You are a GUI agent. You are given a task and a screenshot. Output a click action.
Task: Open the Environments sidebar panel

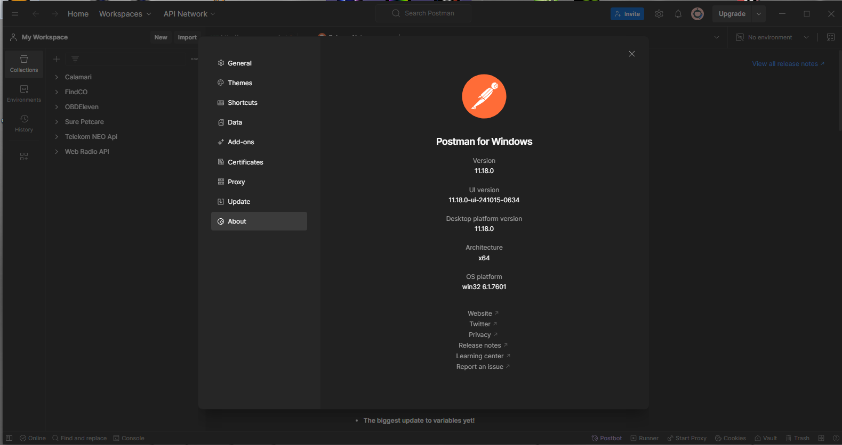(x=24, y=94)
